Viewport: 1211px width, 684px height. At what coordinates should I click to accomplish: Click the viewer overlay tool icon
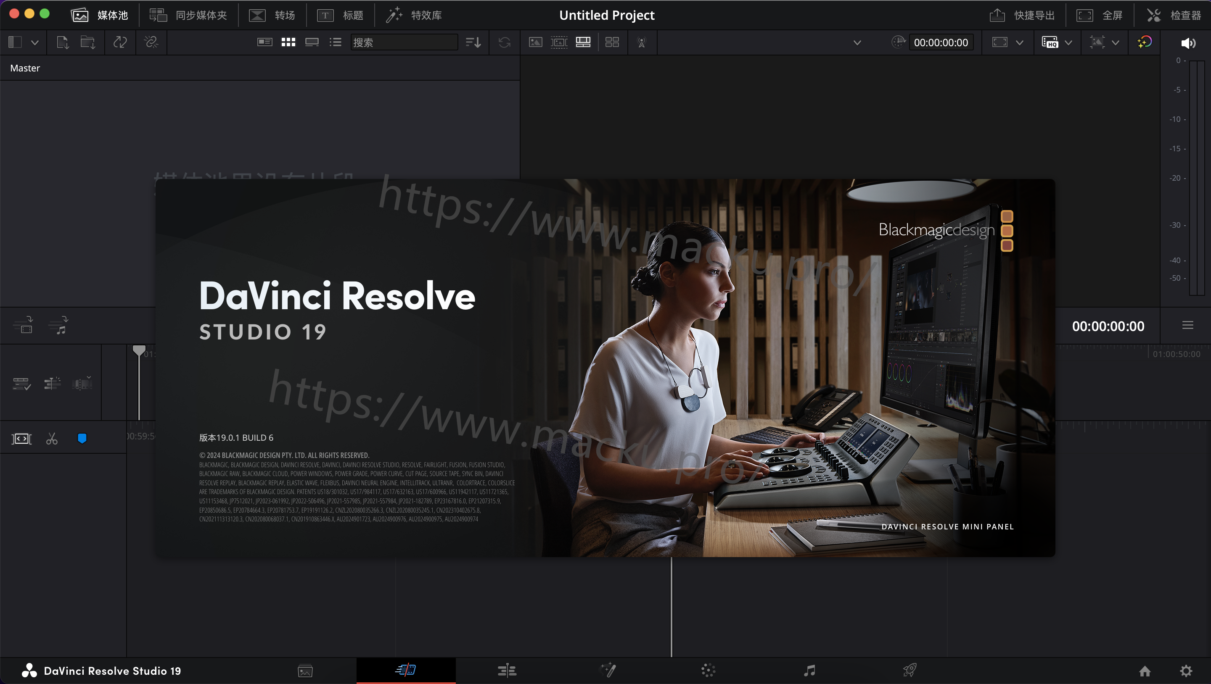1097,42
